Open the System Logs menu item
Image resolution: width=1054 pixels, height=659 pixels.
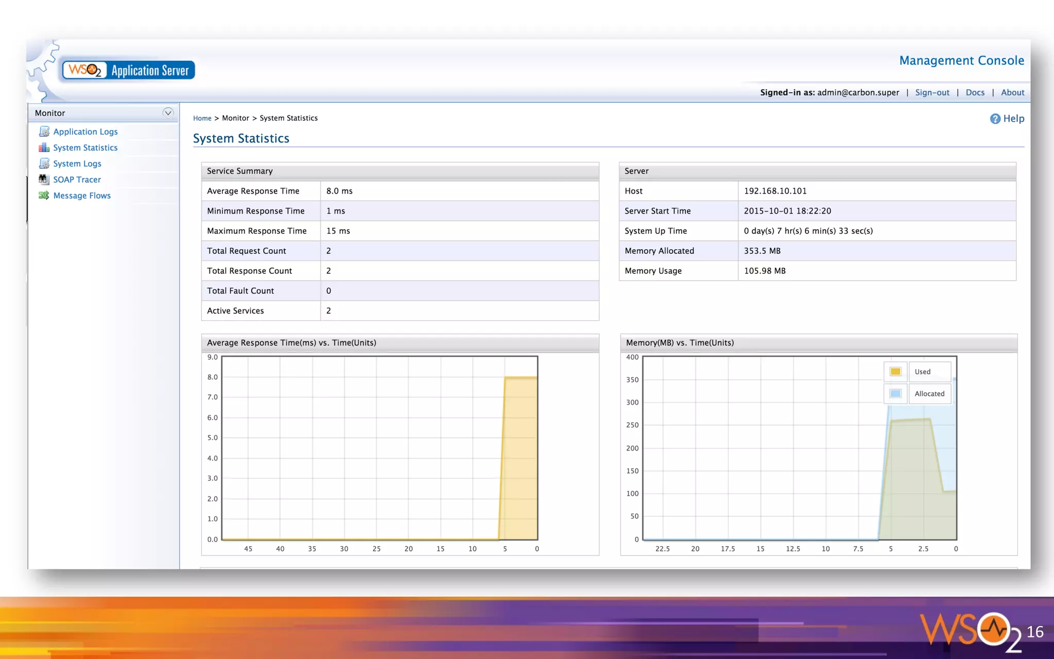pyautogui.click(x=77, y=164)
